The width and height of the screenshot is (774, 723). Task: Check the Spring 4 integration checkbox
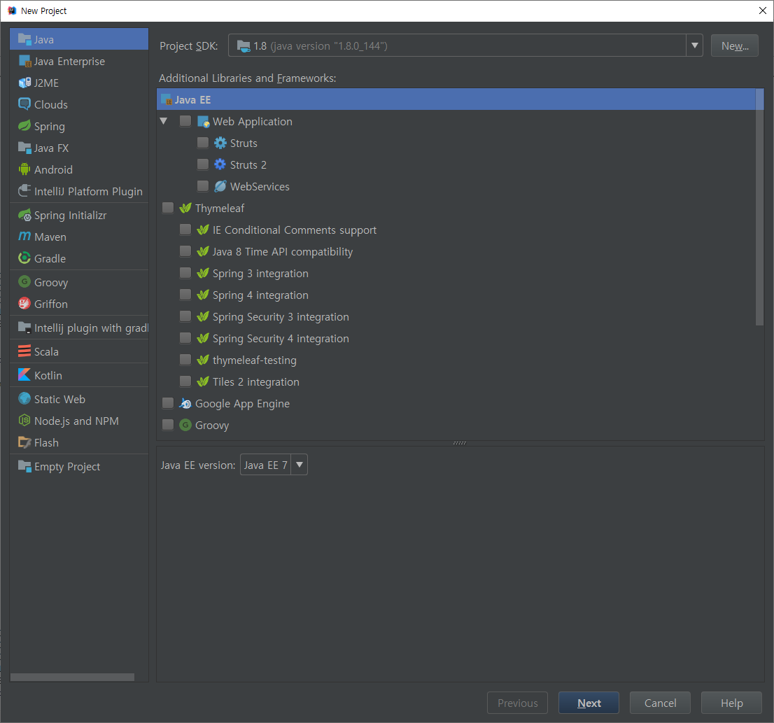pos(185,295)
